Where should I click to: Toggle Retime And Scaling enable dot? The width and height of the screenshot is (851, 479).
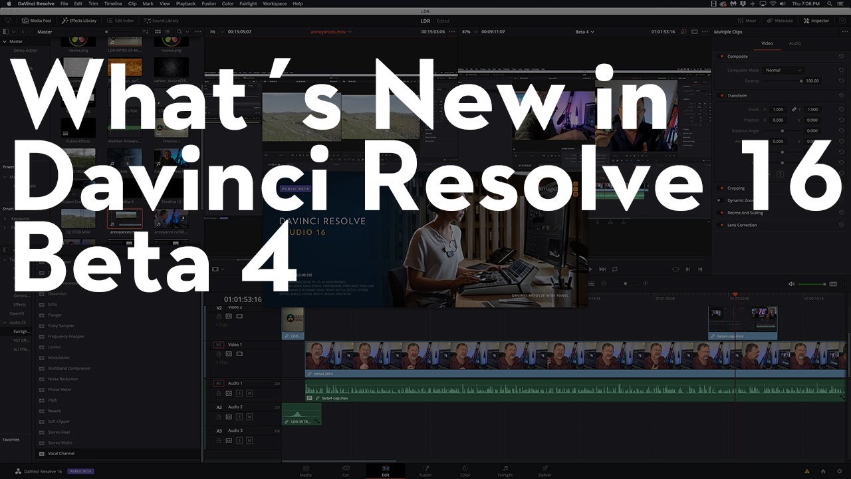click(721, 213)
